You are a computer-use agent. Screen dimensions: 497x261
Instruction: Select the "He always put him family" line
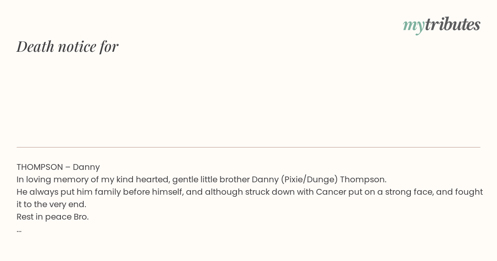(x=250, y=192)
